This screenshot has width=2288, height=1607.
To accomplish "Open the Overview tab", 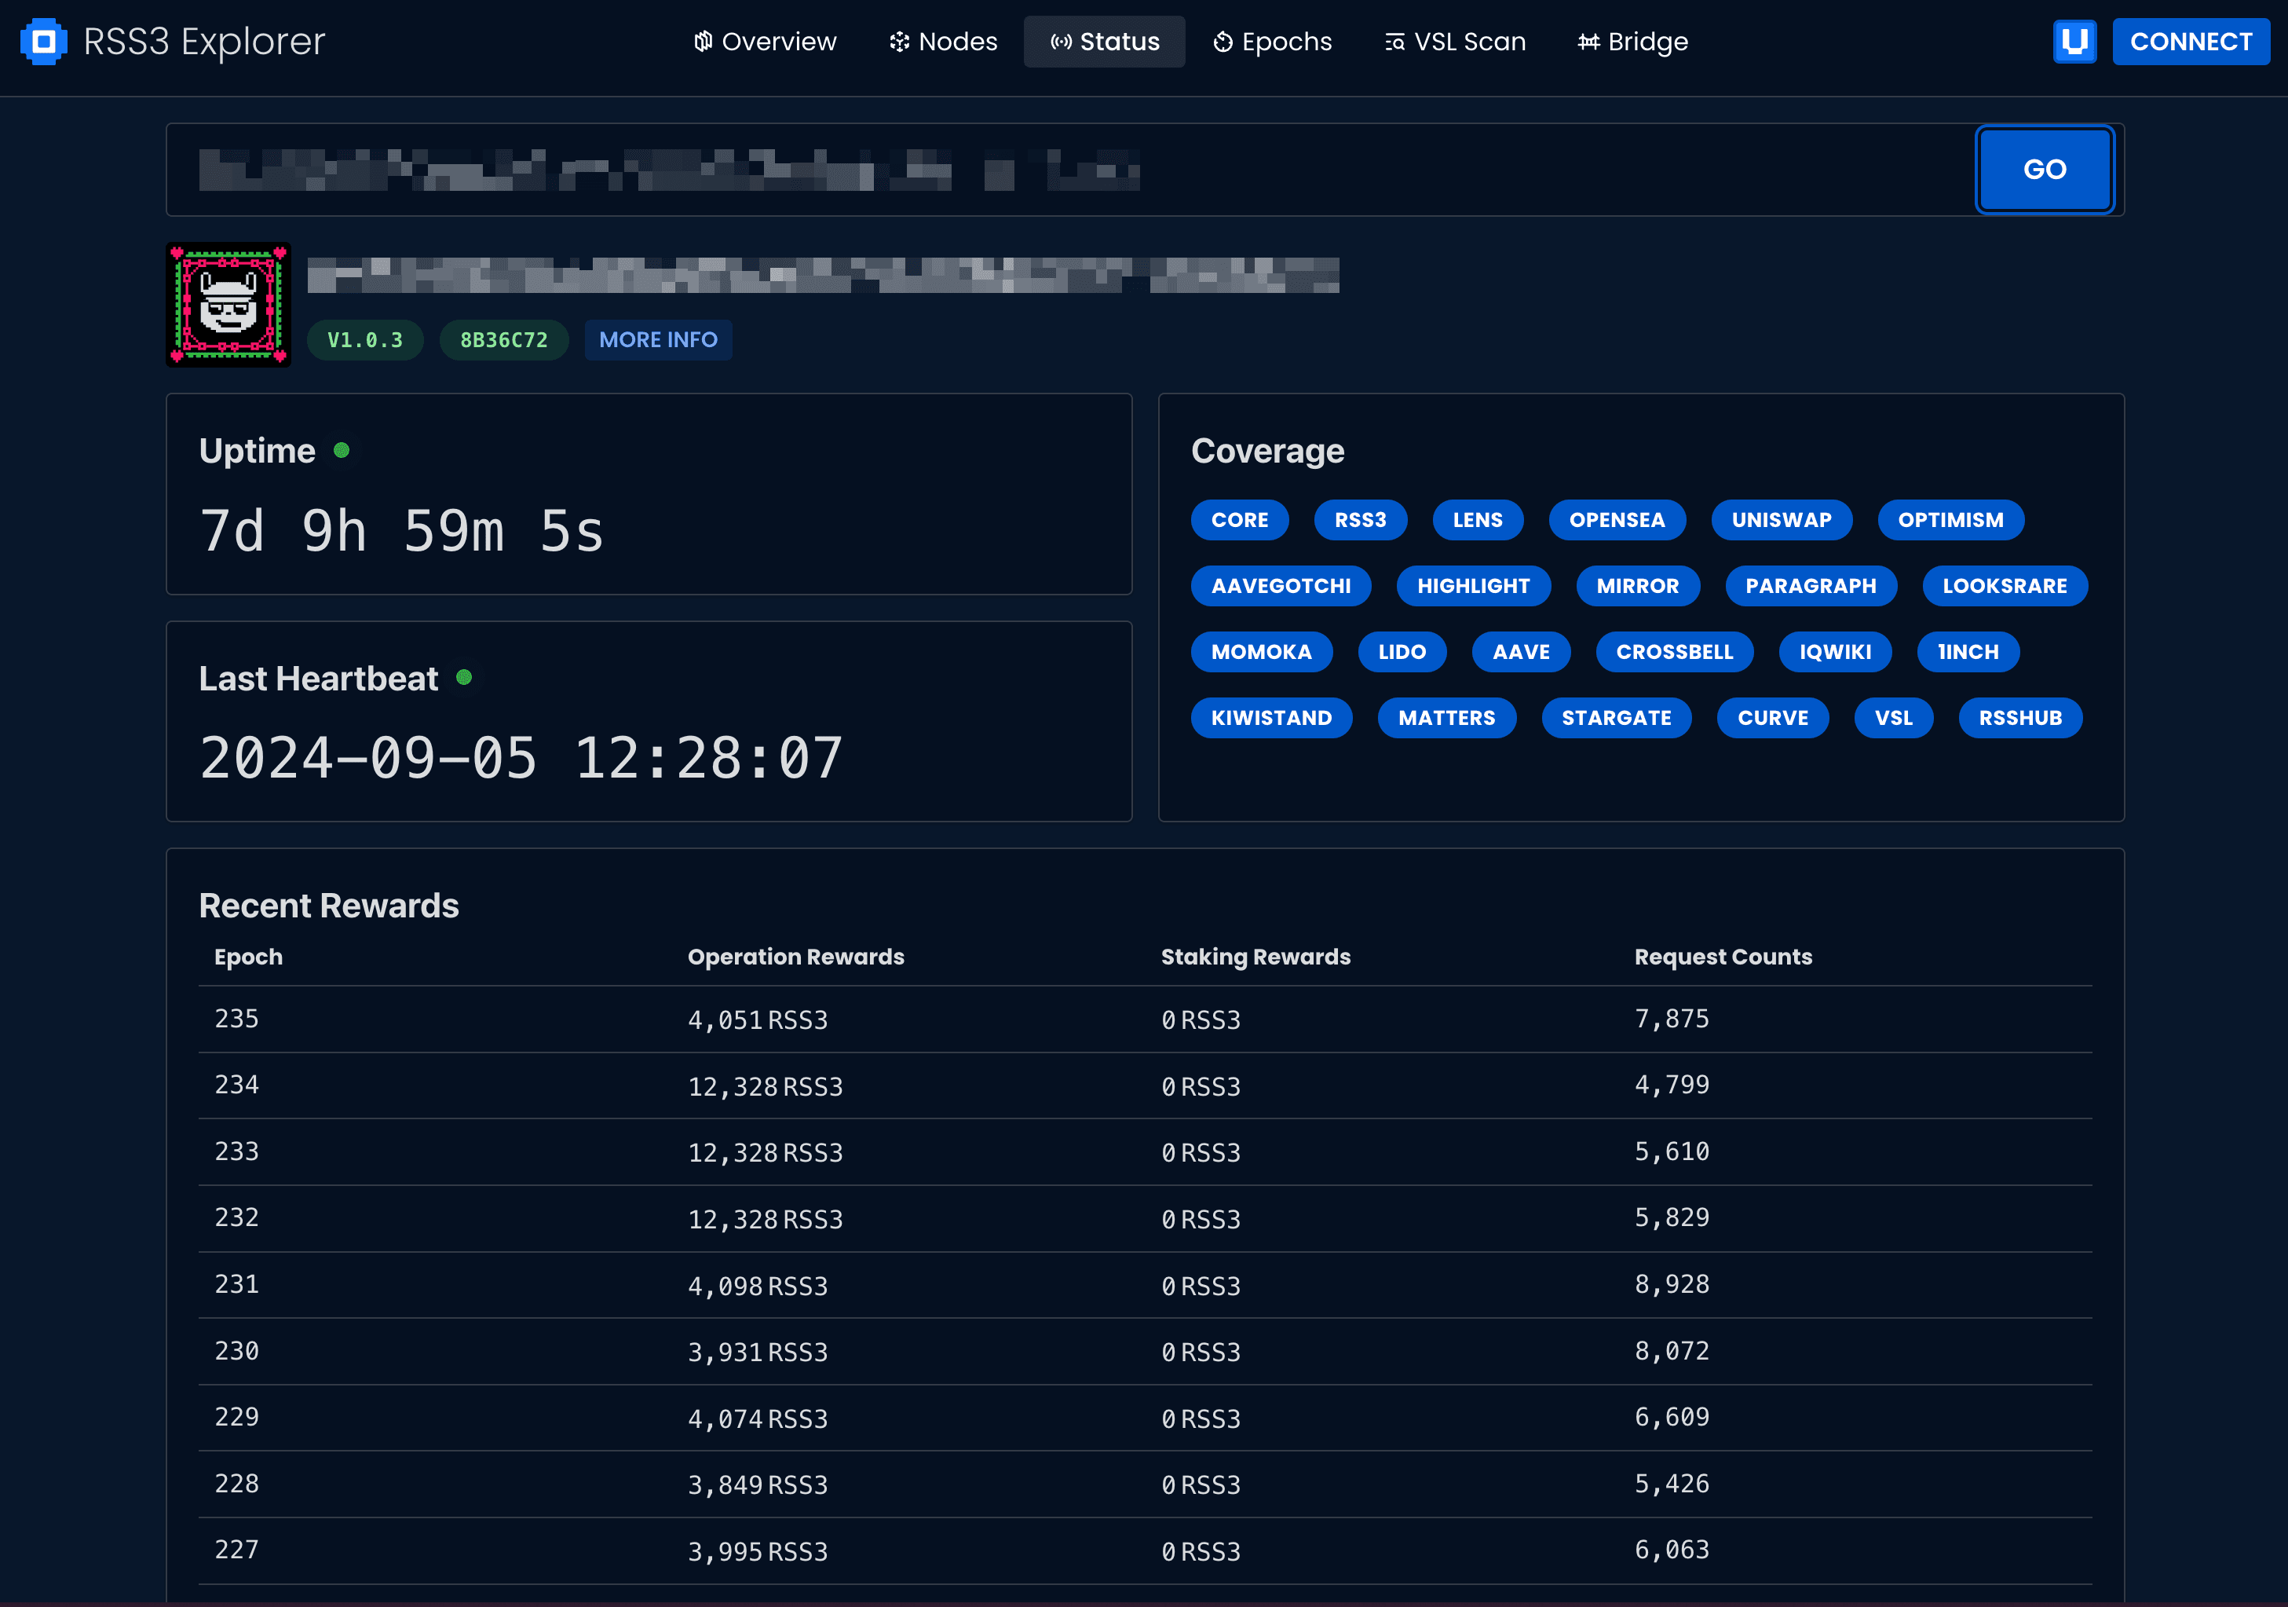I will [x=764, y=41].
